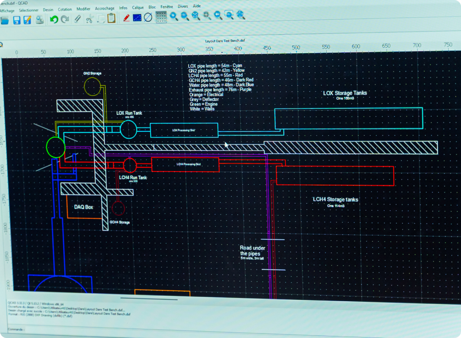
Task: Cut selection using the scissors icon
Action: [90, 19]
